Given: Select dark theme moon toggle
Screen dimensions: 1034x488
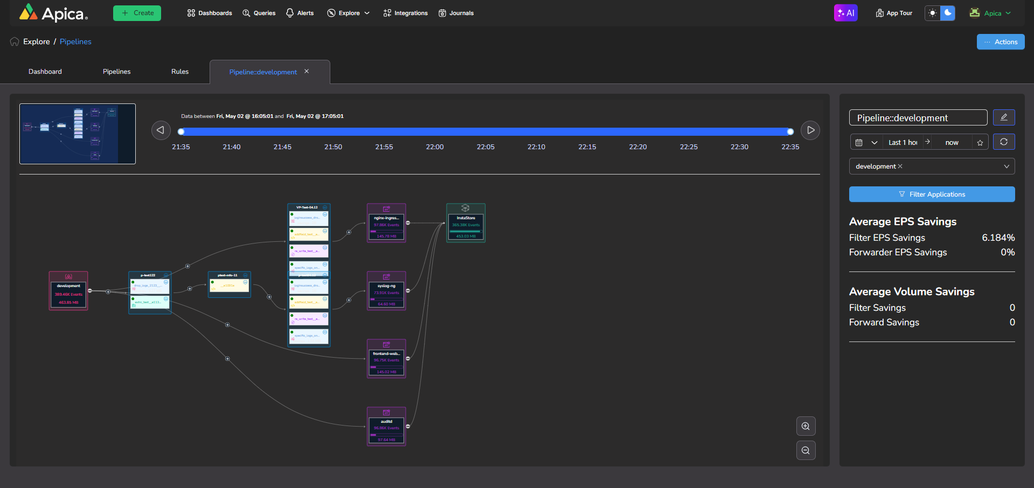Looking at the screenshot, I should (x=948, y=13).
